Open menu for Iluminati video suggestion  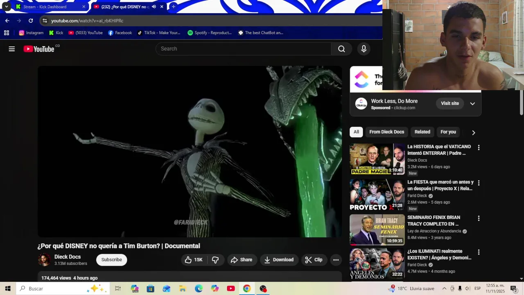click(x=479, y=252)
